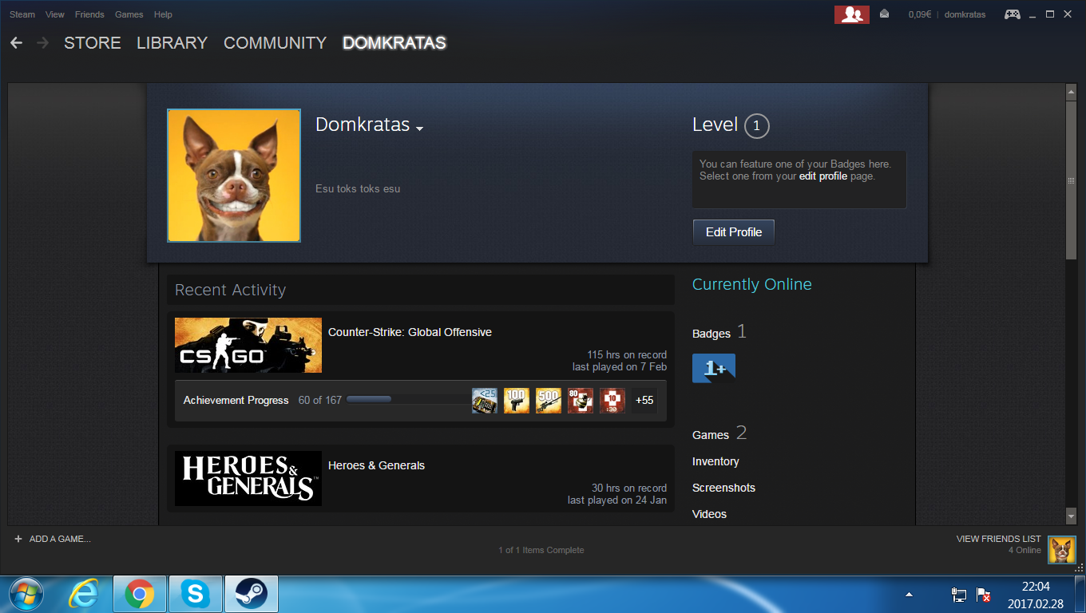Follow the edit profile link in badge box

pos(822,176)
